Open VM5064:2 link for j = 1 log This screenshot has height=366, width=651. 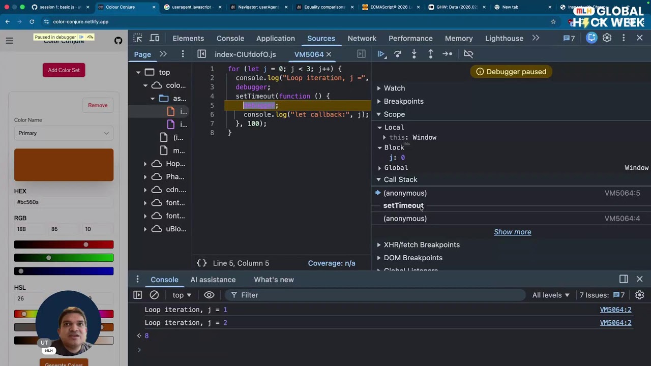(615, 310)
